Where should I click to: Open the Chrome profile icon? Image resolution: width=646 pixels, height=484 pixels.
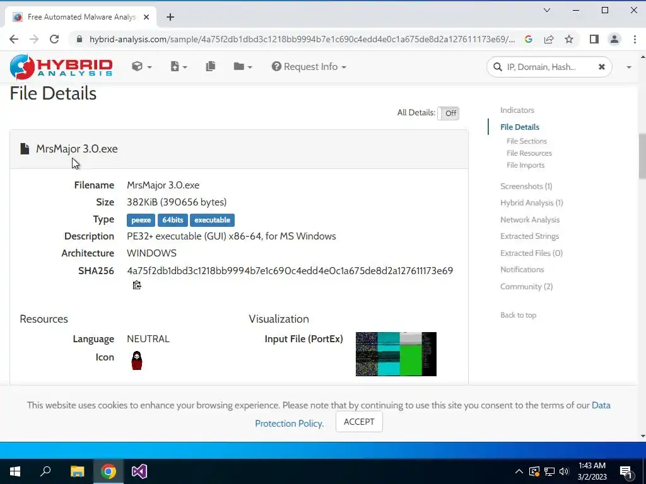pos(614,39)
